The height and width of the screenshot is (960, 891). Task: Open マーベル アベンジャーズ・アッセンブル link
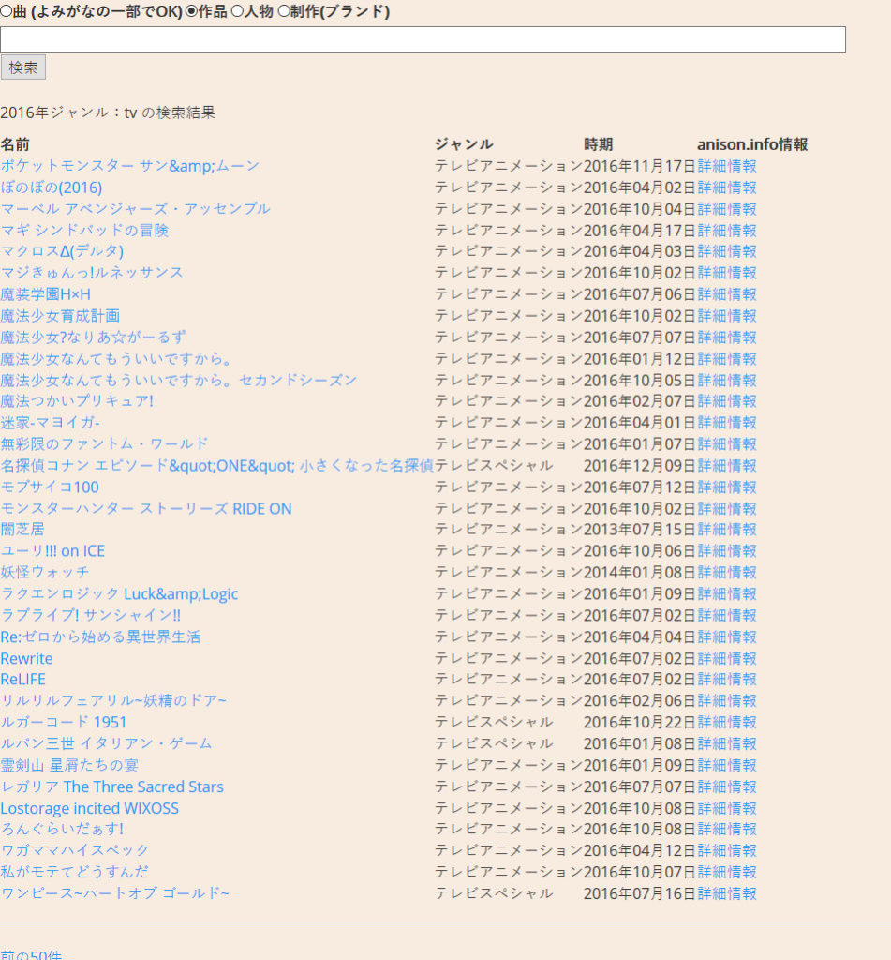coord(135,209)
